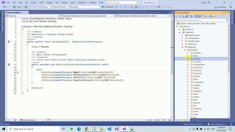Click the Search (Ctrl+Q) field
Screen dimensions: 235x132
click(123, 3)
